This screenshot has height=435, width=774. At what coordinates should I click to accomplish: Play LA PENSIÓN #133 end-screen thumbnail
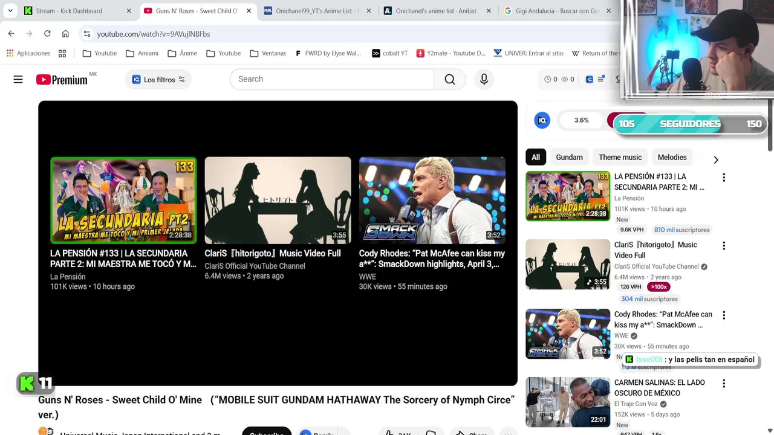coord(123,200)
